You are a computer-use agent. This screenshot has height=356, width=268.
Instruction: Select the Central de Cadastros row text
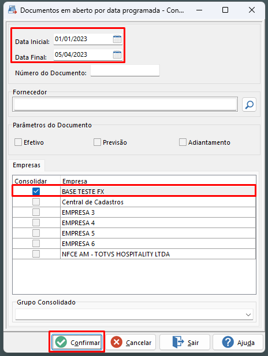point(92,202)
